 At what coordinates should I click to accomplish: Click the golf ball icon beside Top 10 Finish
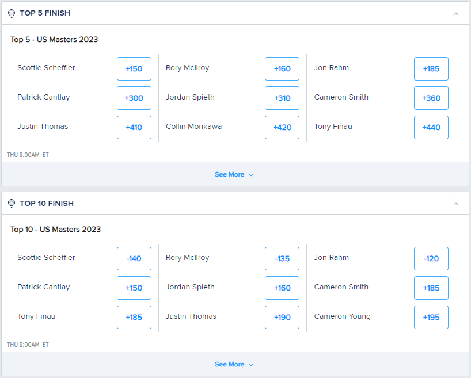coord(12,204)
